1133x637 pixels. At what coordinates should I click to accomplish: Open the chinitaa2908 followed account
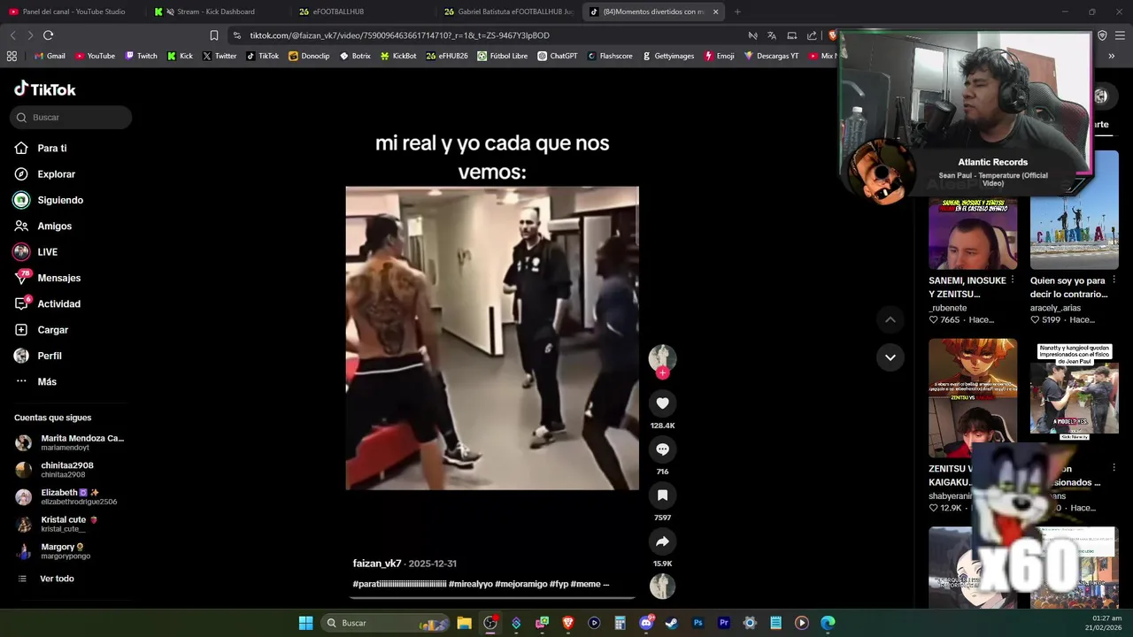tap(55, 470)
